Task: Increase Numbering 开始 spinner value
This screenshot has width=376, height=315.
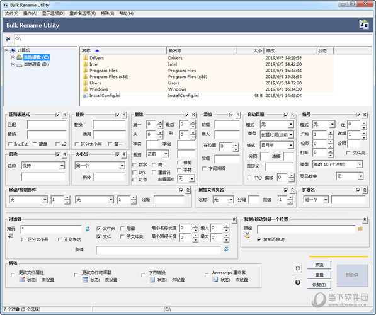Action: [331, 133]
